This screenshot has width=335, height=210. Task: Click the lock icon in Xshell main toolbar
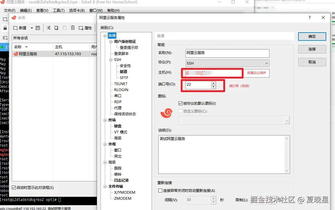click(x=5, y=28)
